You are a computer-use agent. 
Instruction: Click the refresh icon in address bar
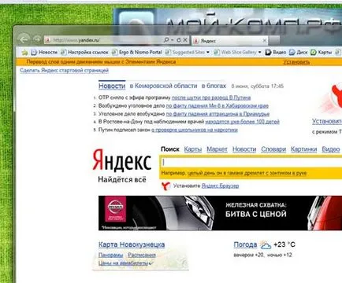click(179, 40)
